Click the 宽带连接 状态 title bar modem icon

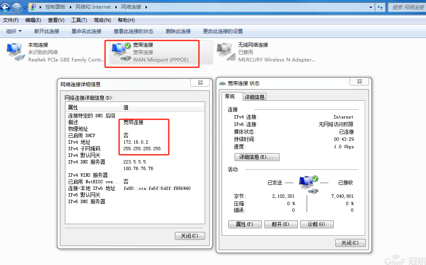223,83
